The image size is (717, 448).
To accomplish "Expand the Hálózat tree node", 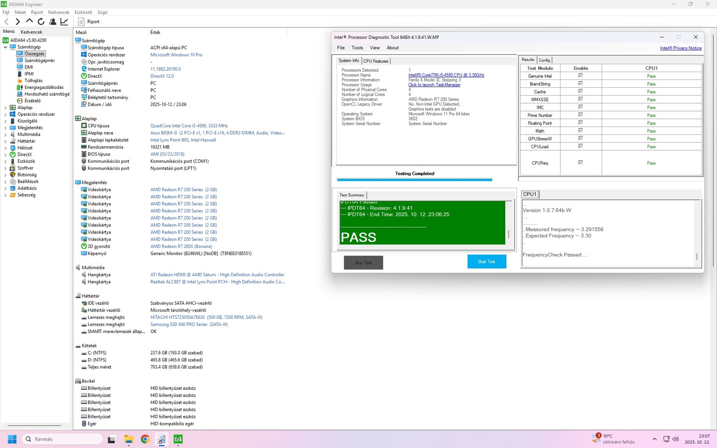I will (5, 148).
